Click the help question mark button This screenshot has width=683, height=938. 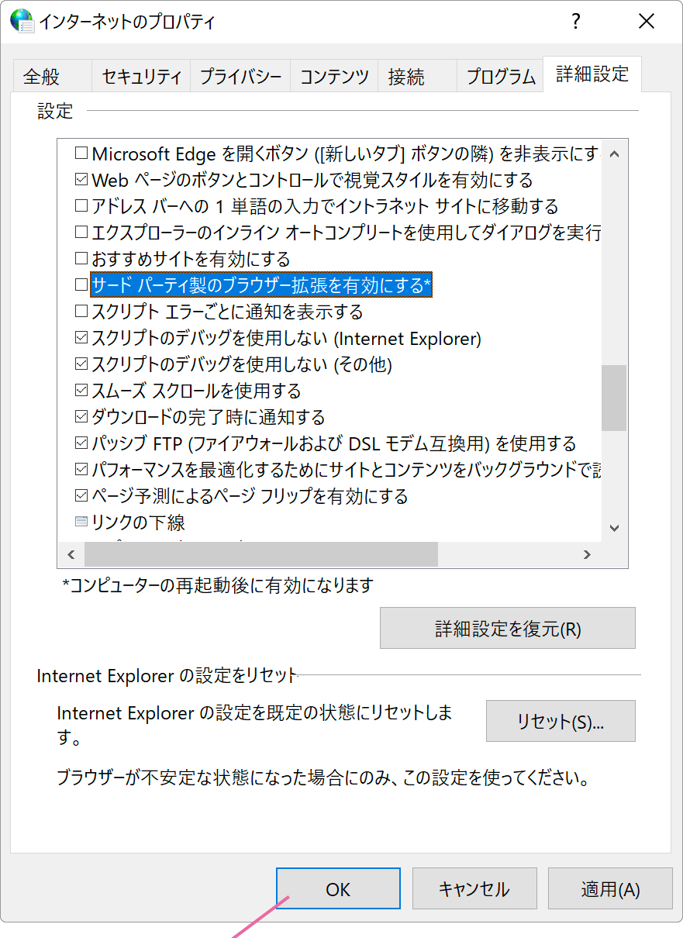(x=575, y=21)
